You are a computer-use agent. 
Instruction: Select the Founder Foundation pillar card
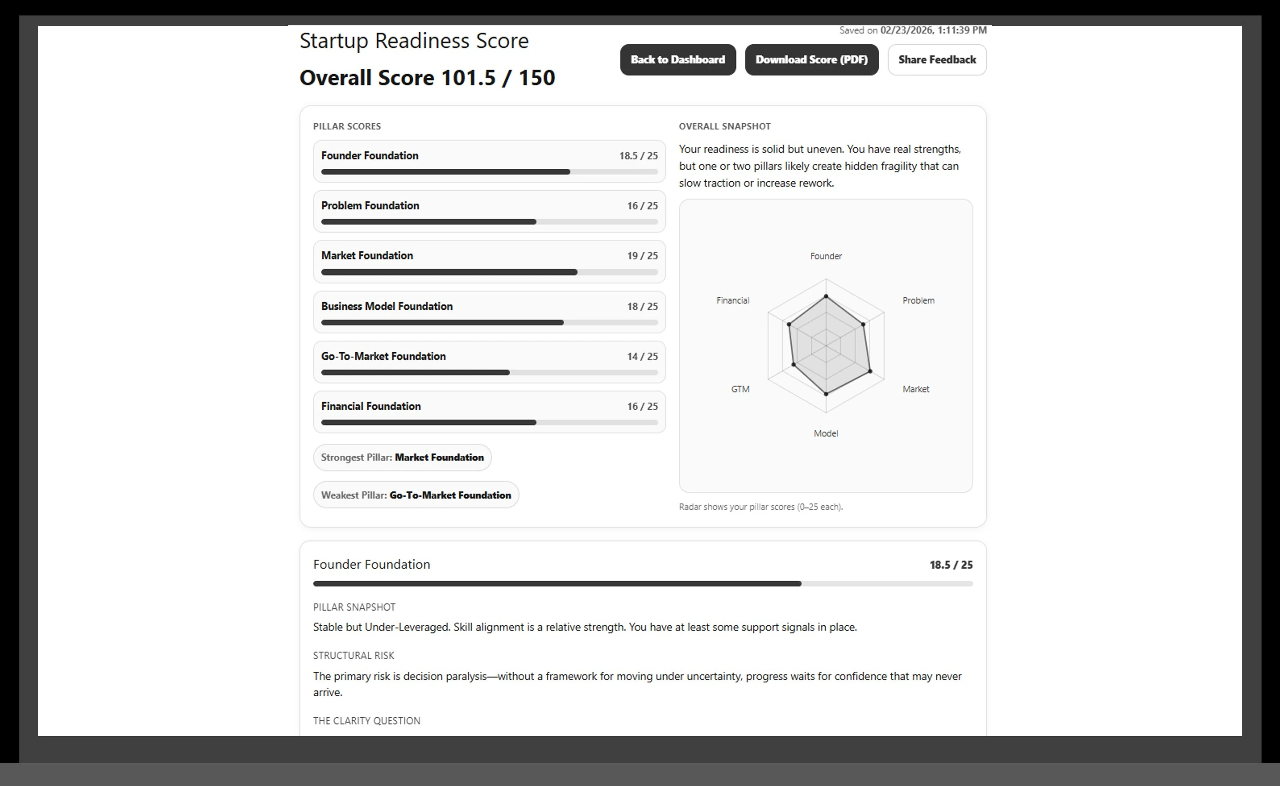pyautogui.click(x=489, y=161)
